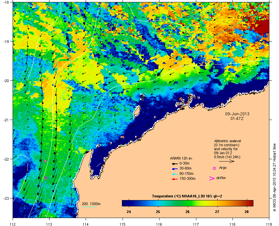Click the '150-300m' depth label
This screenshot has width=279, height=226.
coord(187,178)
